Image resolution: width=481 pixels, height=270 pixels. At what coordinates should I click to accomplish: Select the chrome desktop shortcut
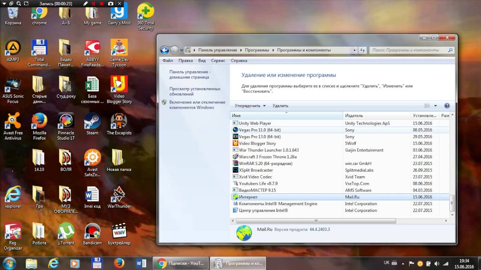[x=39, y=15]
